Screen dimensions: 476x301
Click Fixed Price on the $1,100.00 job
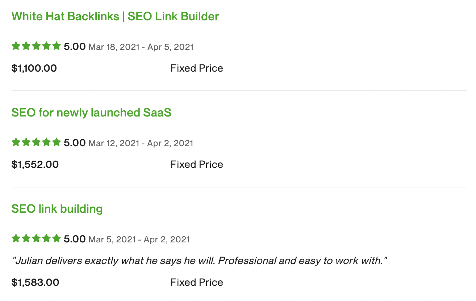pos(197,68)
